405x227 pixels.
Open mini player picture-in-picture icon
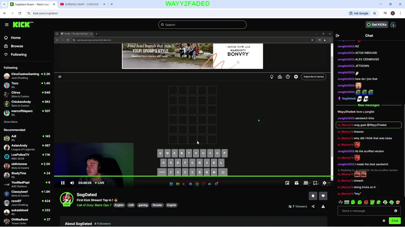287,183
